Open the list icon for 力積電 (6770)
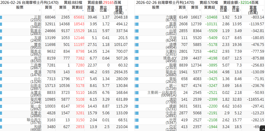 (137, 17)
